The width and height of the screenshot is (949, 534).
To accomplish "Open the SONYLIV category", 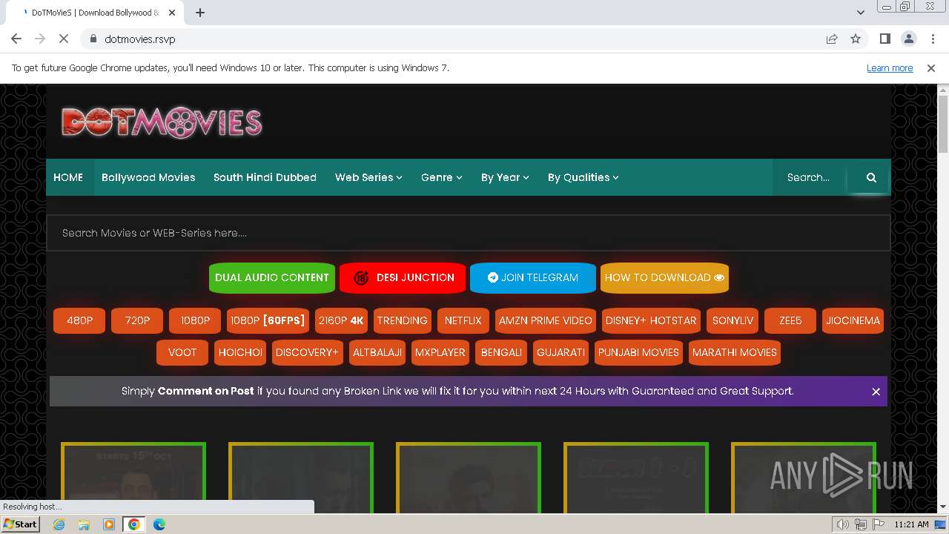I will click(x=733, y=320).
